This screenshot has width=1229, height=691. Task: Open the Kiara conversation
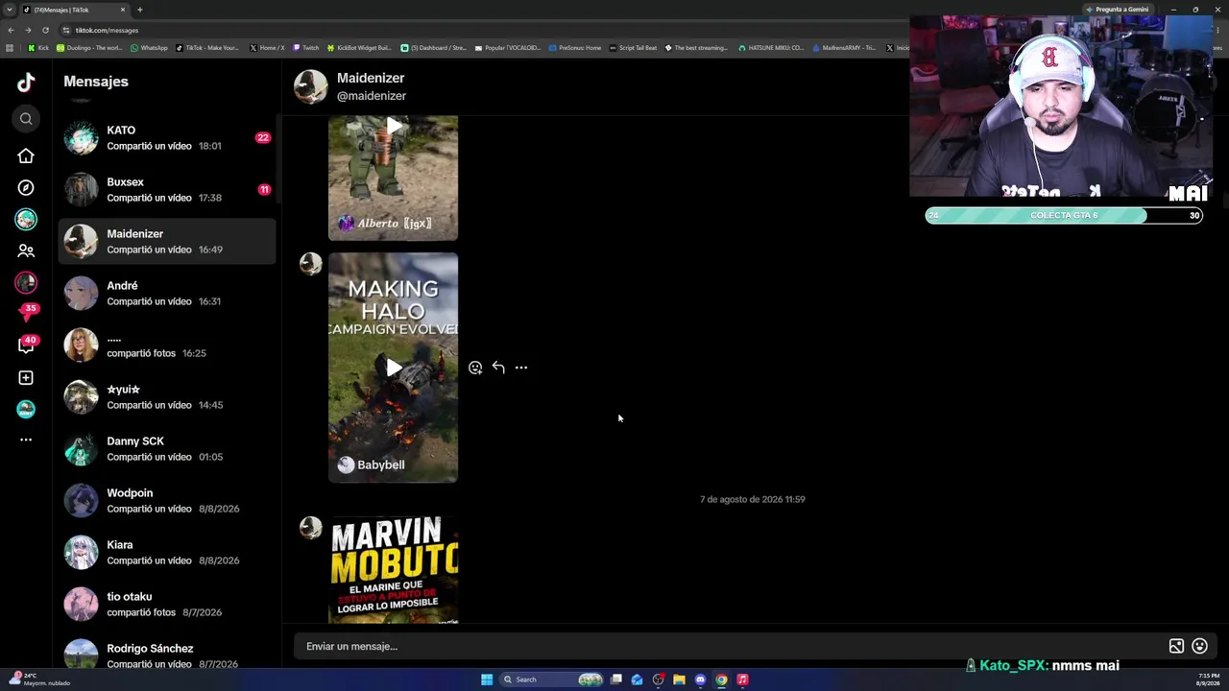coord(167,552)
